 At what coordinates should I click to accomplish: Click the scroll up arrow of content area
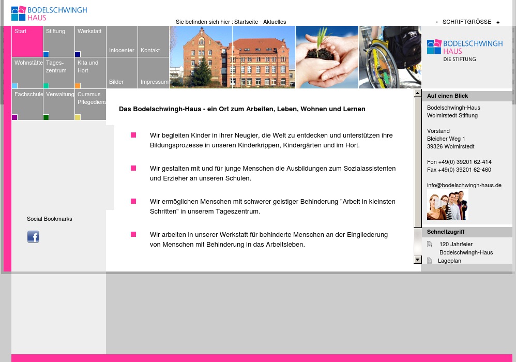[418, 94]
